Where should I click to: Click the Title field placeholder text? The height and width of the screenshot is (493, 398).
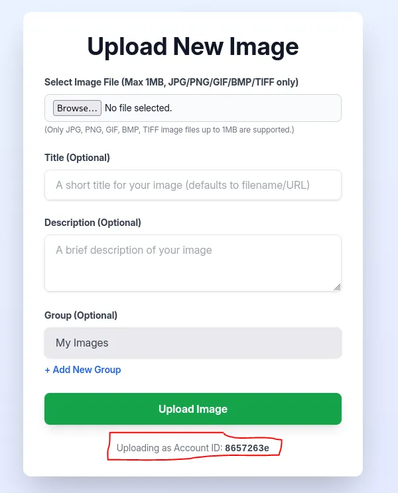(x=182, y=186)
